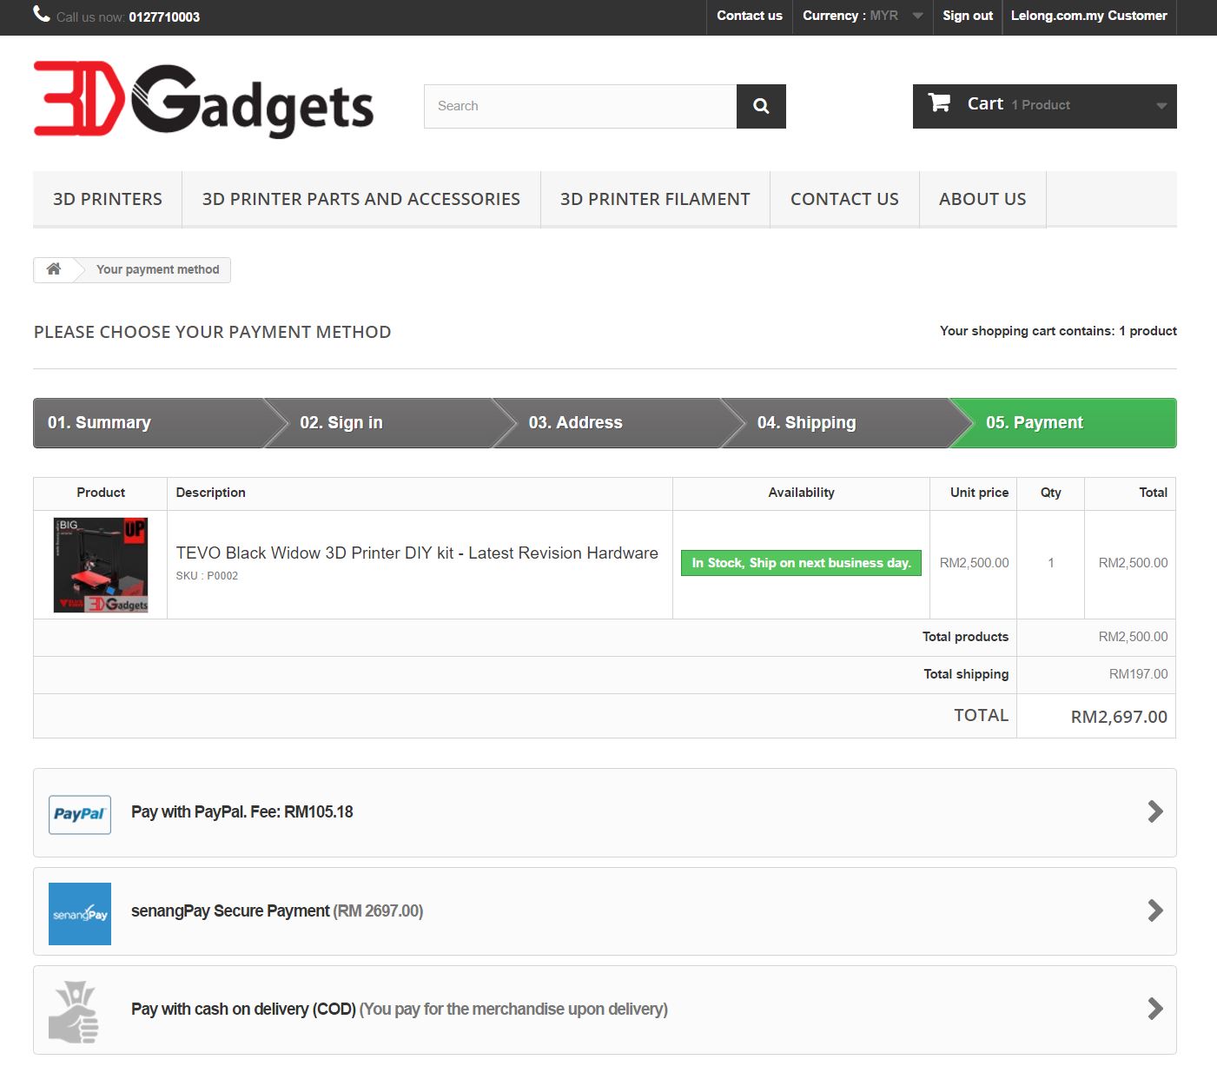
Task: Click the Contact us top link
Action: tap(750, 16)
